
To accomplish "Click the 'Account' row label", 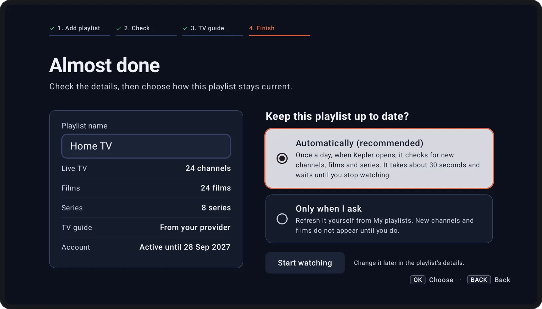I will click(76, 247).
